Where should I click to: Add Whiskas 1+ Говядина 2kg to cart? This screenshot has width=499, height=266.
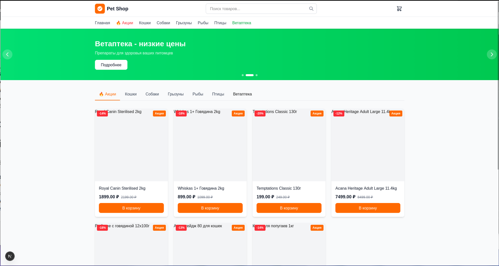click(x=210, y=208)
